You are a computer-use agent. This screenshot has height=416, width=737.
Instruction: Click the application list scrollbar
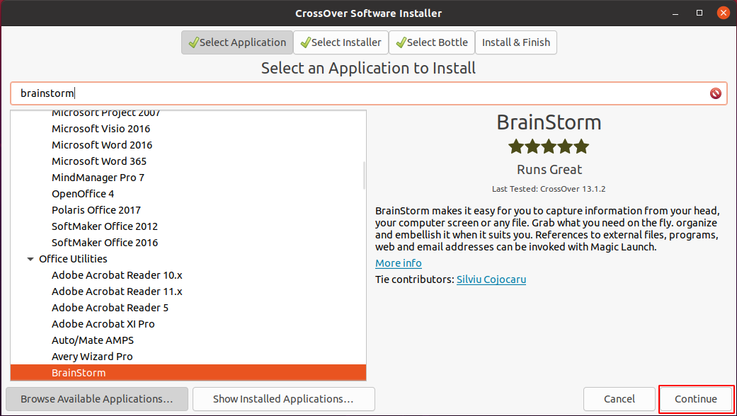tap(362, 177)
